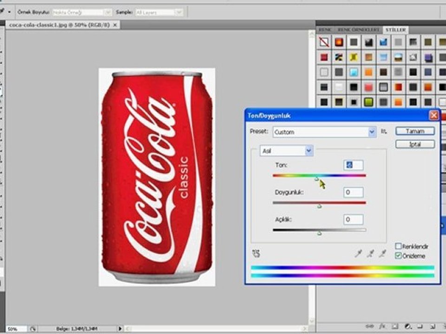The image size is (446, 334).
Task: Apply the gray double-ring frame style
Action: (x=383, y=87)
